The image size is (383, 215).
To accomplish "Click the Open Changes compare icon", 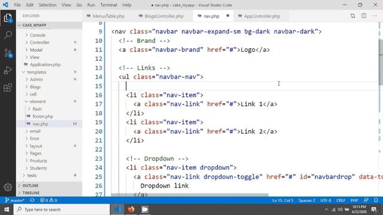I will pyautogui.click(x=352, y=16).
